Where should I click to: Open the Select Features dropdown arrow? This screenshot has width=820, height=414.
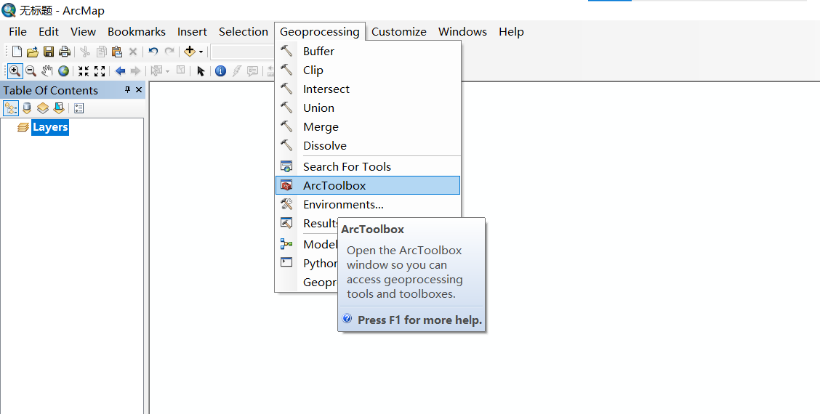pos(167,71)
